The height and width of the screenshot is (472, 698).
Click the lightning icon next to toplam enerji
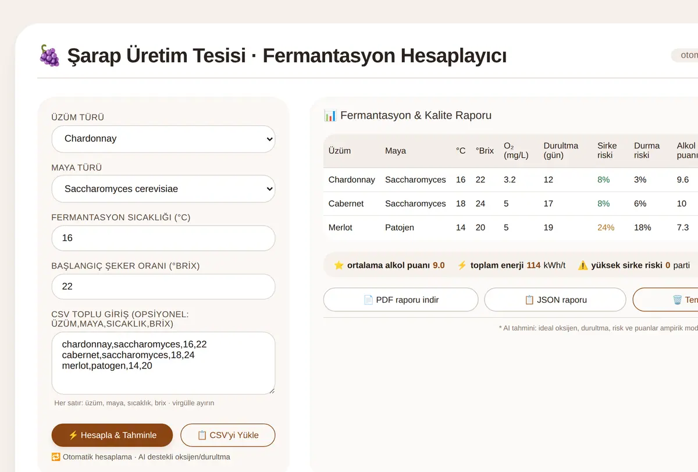click(462, 265)
